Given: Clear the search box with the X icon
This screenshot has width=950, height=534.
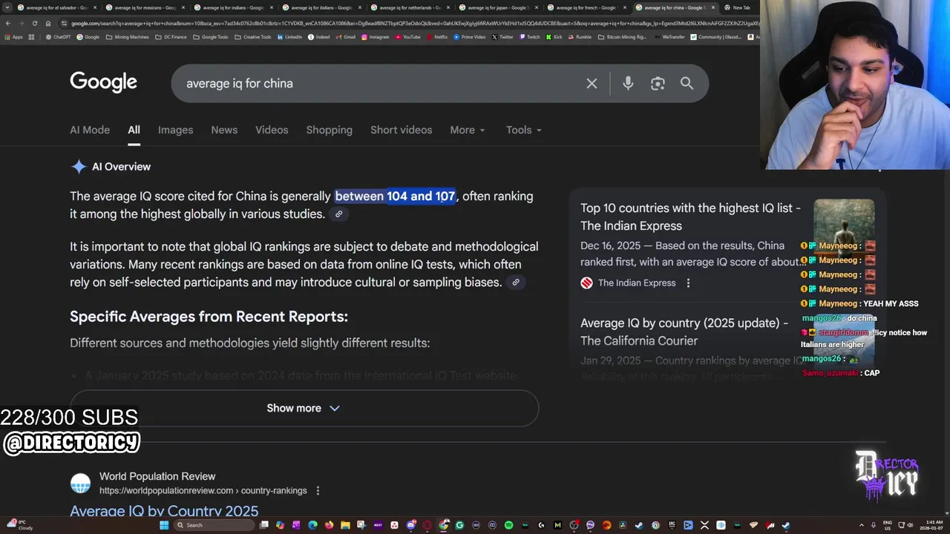Looking at the screenshot, I should (592, 84).
